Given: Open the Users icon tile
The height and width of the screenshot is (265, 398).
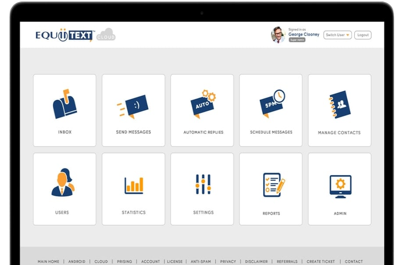Looking at the screenshot, I should point(63,182).
